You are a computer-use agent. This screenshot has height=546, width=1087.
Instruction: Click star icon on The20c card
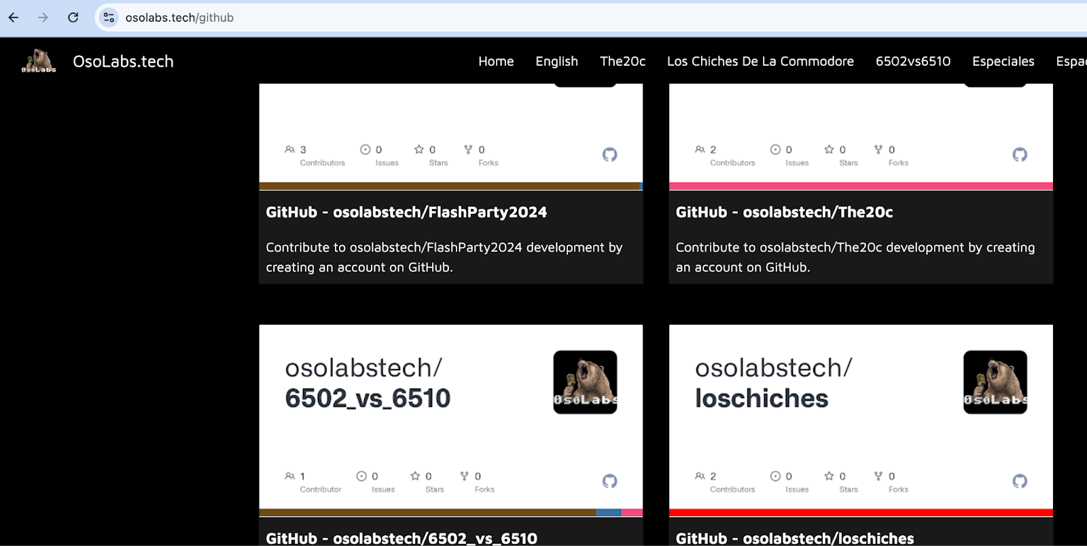pos(829,149)
